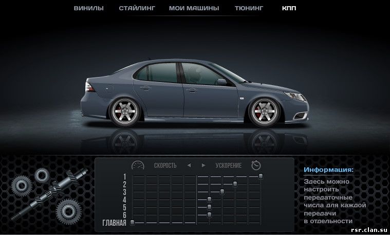Click the gear 3 slider handle
Image resolution: width=390 pixels, height=235 pixels.
[x=222, y=191]
